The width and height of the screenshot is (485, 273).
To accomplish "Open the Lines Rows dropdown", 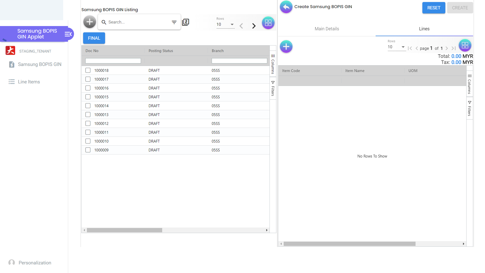I will (x=396, y=47).
